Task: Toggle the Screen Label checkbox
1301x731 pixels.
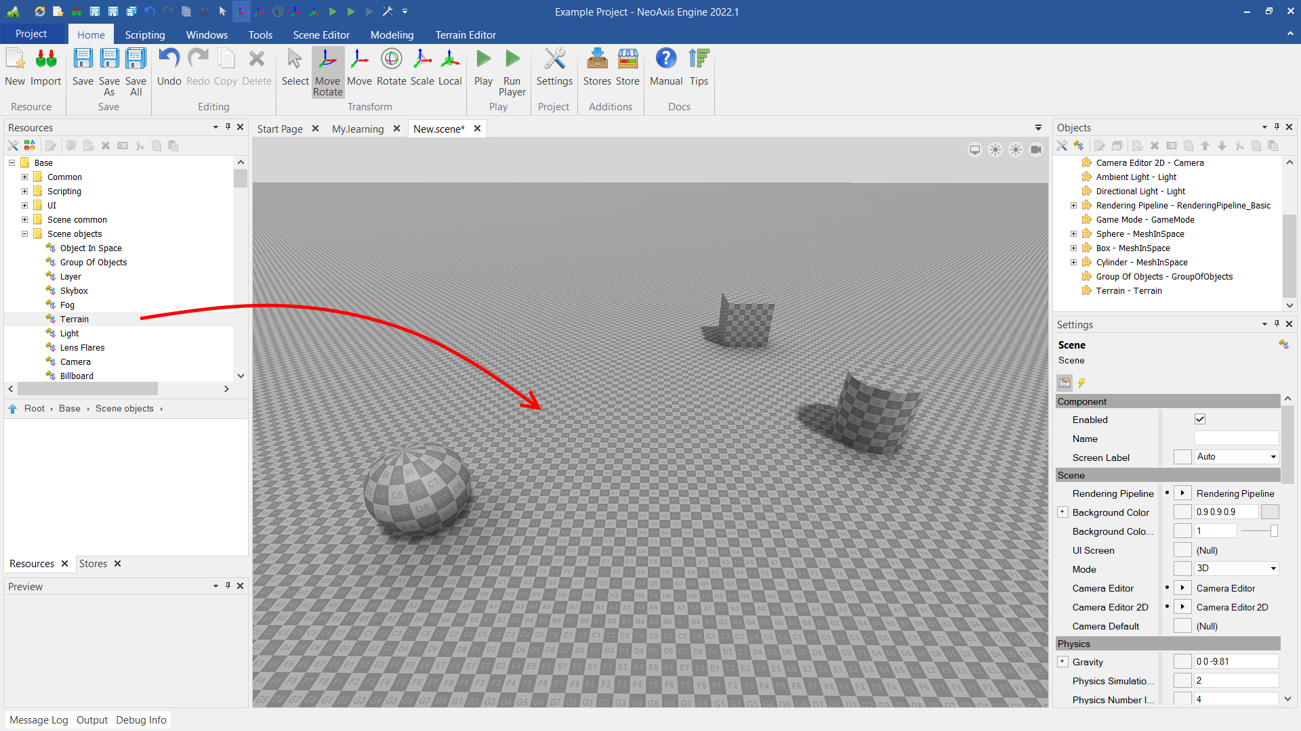Action: click(1182, 458)
